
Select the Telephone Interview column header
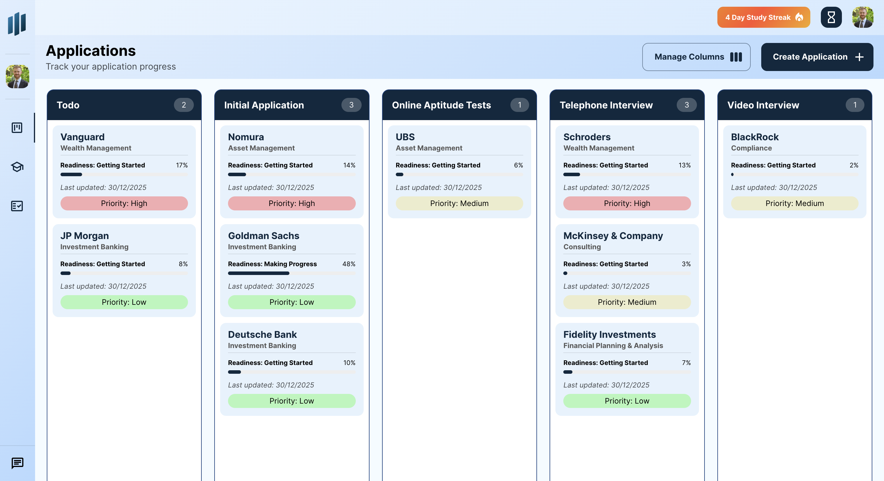click(x=606, y=105)
